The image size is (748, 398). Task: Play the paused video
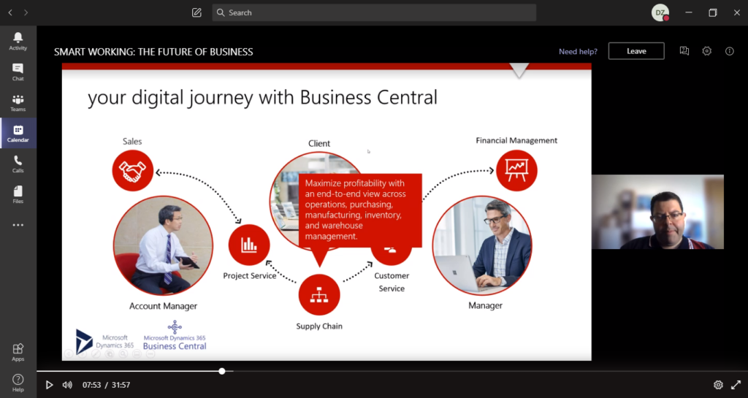[49, 385]
